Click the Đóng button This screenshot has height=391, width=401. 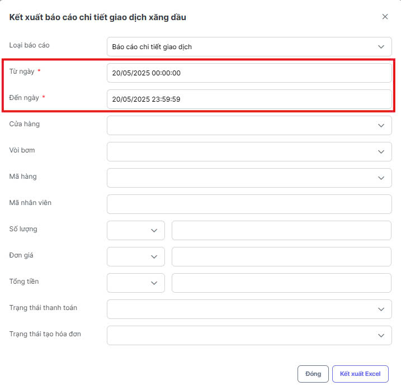tap(313, 374)
